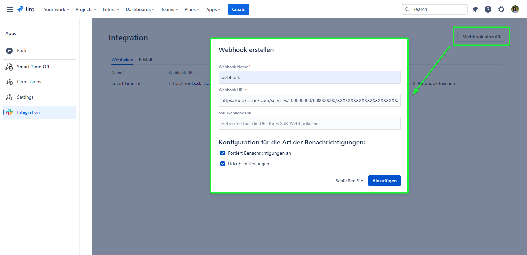Image resolution: width=527 pixels, height=255 pixels.
Task: Expand the Filters dropdown menu
Action: click(111, 9)
